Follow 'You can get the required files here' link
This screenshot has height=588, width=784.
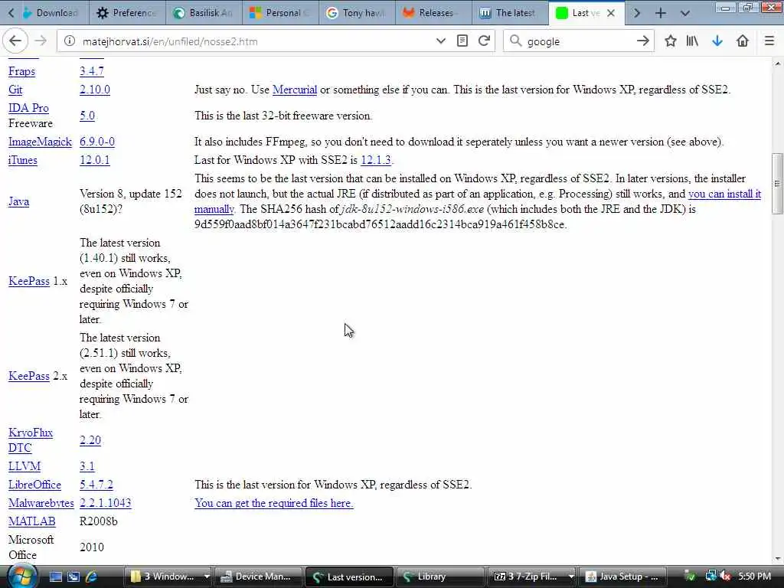click(x=274, y=503)
